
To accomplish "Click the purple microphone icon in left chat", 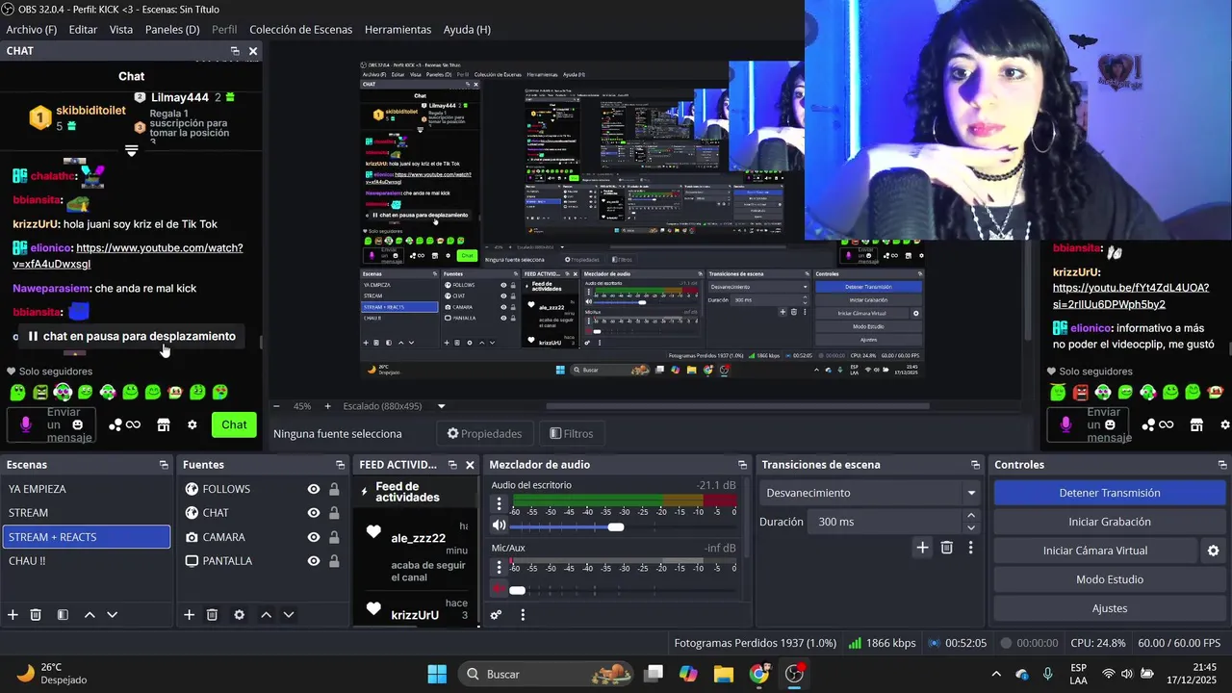I will 26,424.
